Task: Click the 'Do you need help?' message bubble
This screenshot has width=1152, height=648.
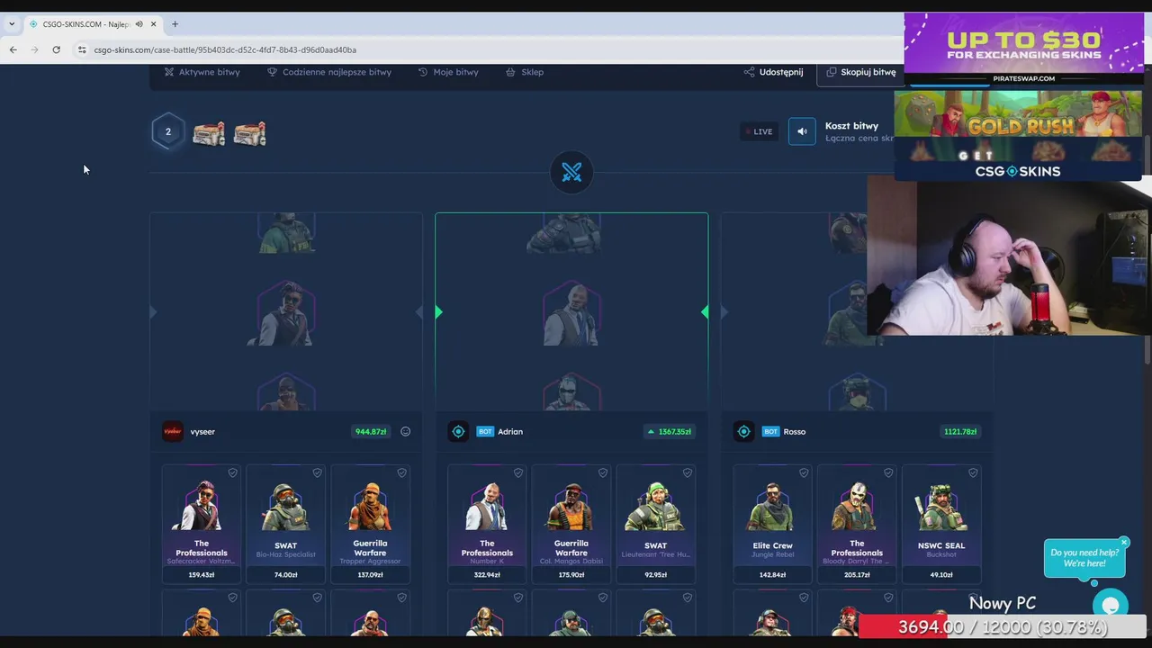Action: [1084, 558]
